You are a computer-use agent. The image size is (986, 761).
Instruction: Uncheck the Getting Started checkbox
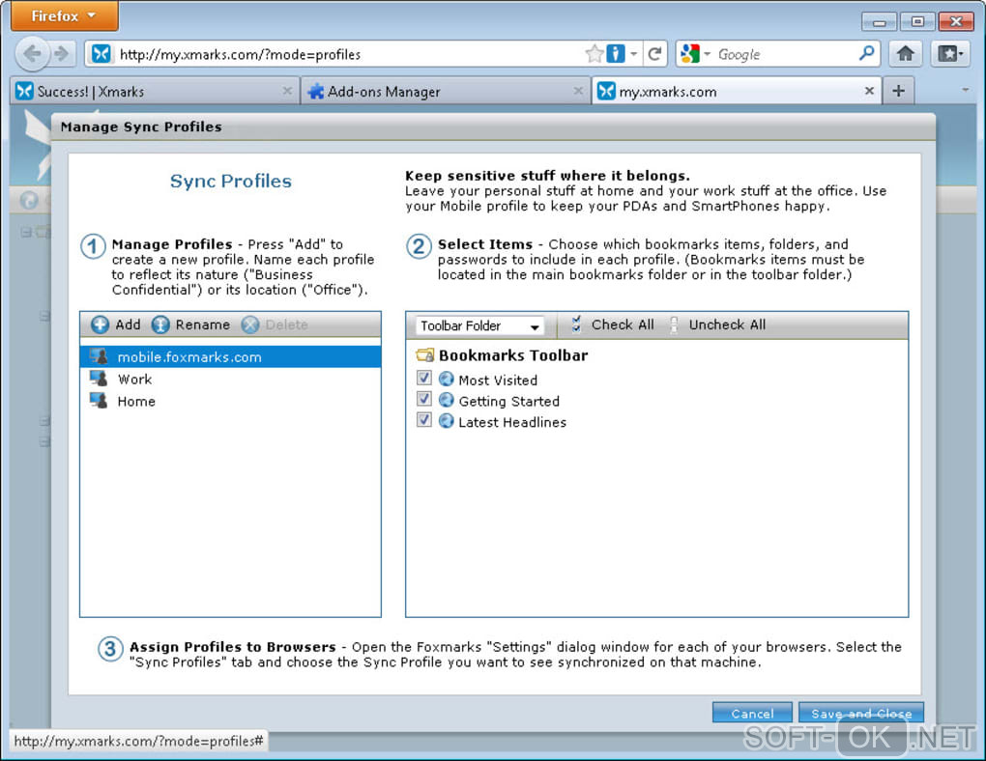click(x=424, y=399)
